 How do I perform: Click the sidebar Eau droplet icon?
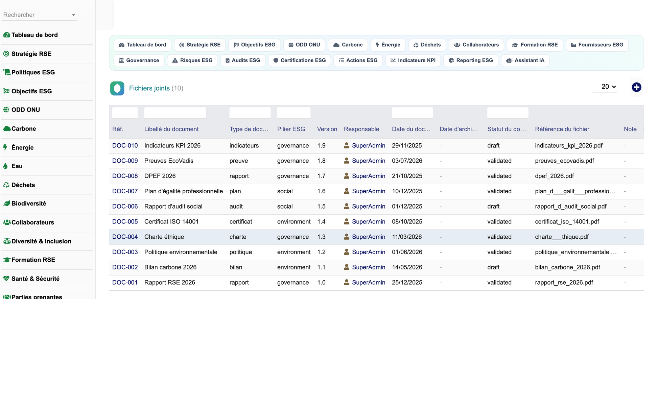5,166
